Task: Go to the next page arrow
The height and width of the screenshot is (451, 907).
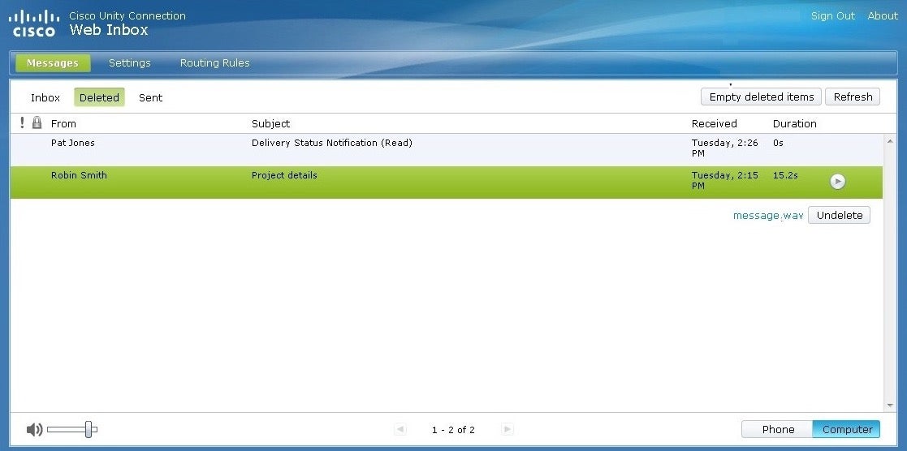Action: 507,429
